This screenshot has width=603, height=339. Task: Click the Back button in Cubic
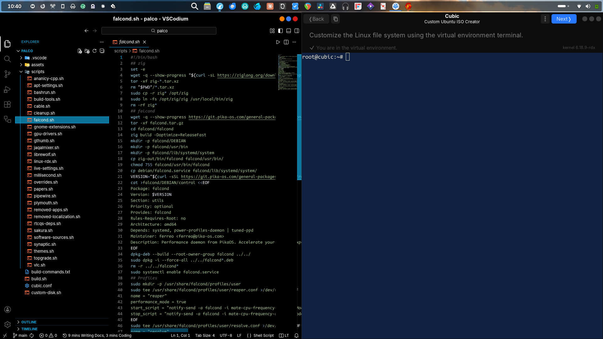tap(317, 19)
